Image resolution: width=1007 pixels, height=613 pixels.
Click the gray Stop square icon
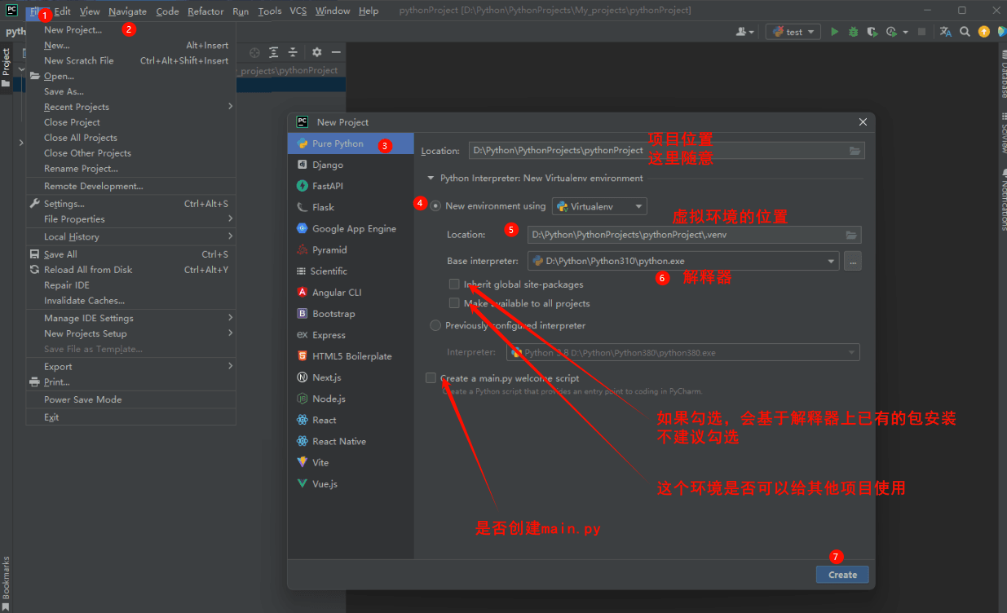[921, 32]
